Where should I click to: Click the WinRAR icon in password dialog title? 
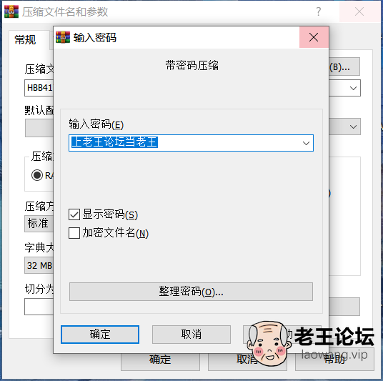click(x=63, y=37)
